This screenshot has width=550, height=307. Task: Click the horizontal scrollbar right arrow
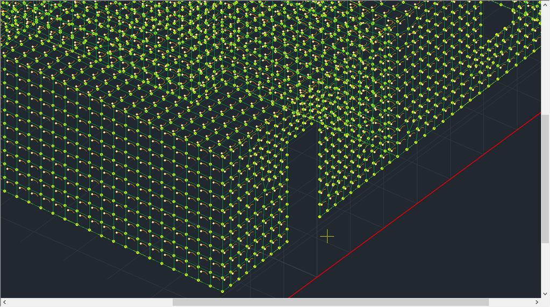click(x=537, y=302)
